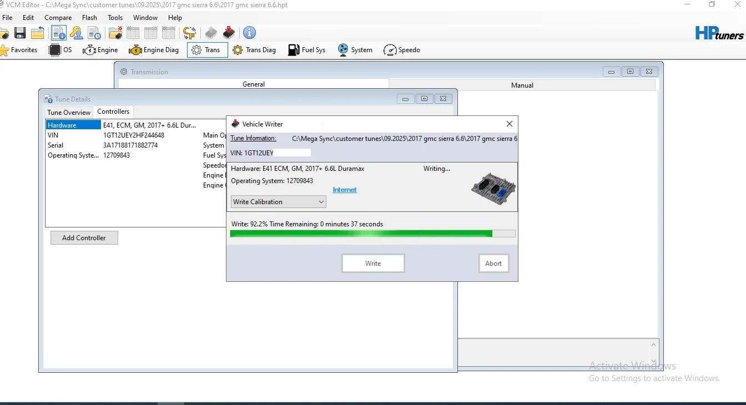
Task: Click the 'Writing...' status text
Action: (437, 169)
